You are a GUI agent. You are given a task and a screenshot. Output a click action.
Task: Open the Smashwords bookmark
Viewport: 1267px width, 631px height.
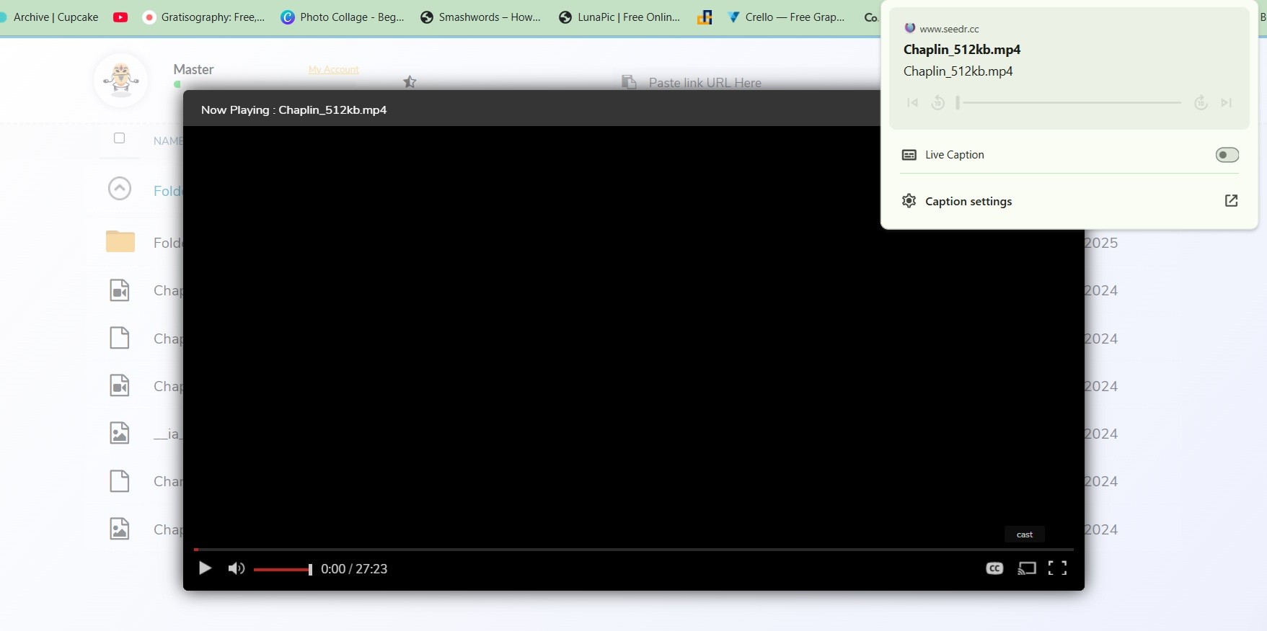click(480, 17)
